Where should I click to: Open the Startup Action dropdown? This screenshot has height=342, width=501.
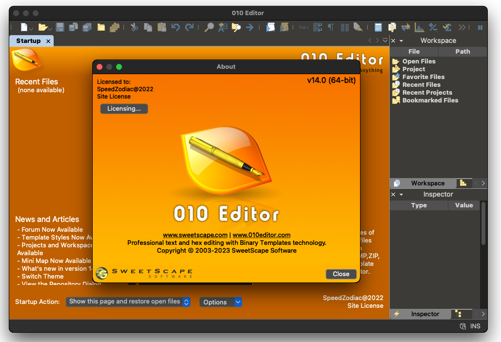click(x=128, y=302)
